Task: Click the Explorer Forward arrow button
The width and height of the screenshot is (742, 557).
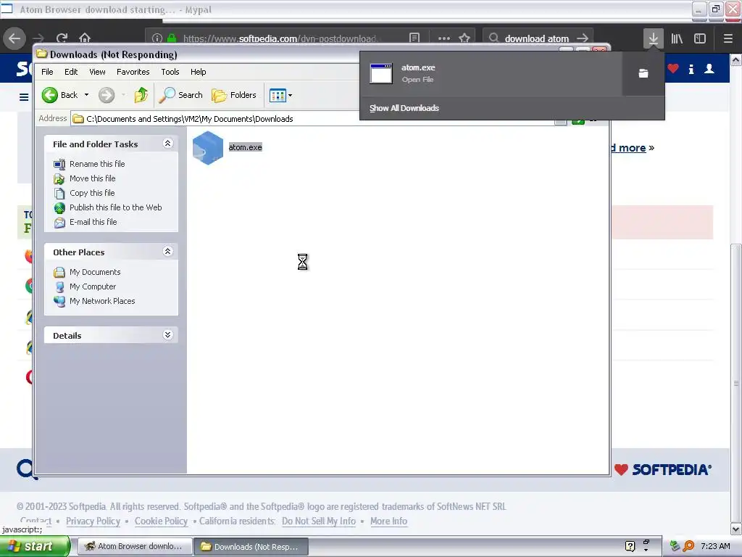Action: tap(107, 95)
